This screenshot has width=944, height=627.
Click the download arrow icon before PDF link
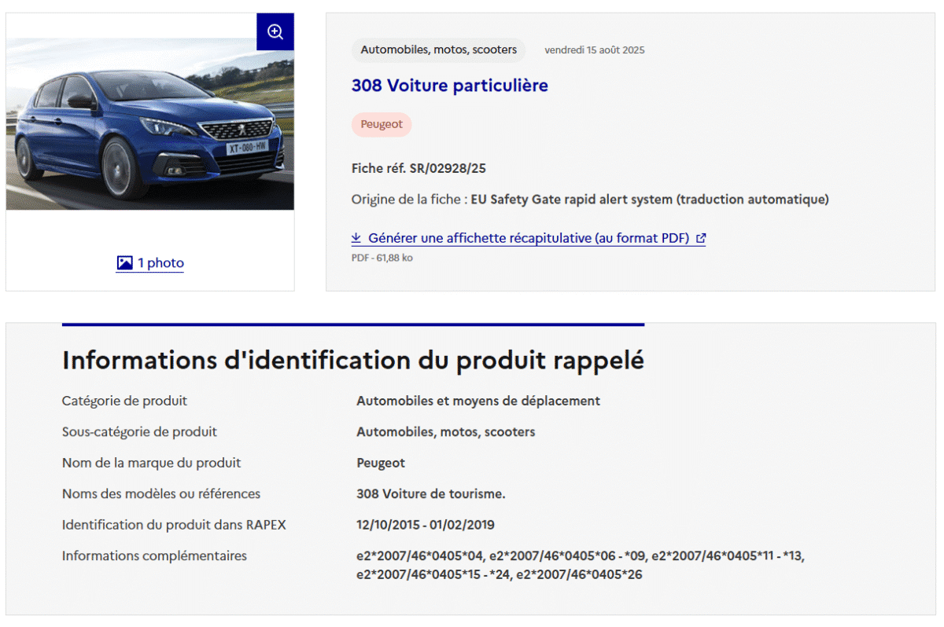[356, 238]
